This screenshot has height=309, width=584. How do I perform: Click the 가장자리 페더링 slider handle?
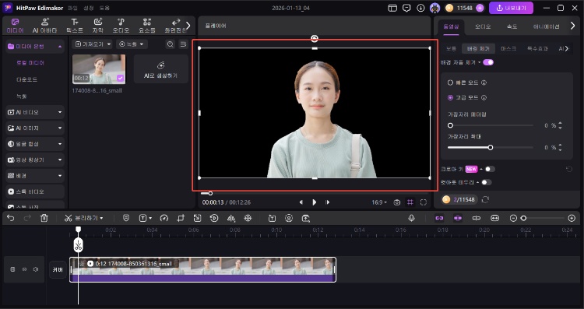point(450,125)
